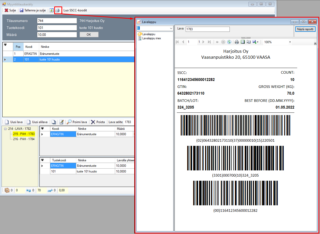
Task: Select tree item 215 - PAH - 1783
Action: (x=24, y=134)
